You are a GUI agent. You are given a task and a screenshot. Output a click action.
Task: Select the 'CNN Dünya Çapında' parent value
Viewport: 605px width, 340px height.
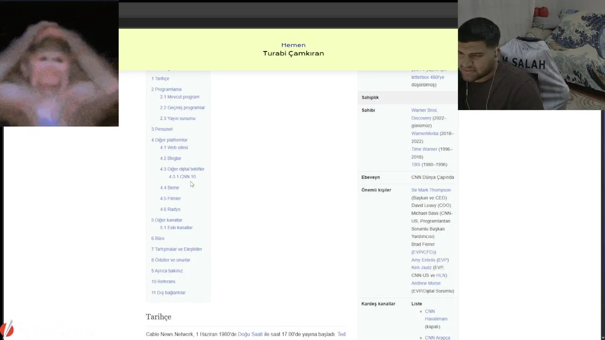(x=432, y=177)
